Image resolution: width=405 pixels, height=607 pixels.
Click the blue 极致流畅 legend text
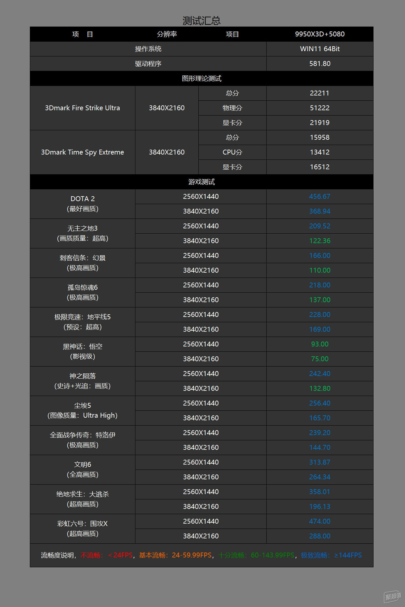[x=315, y=555]
